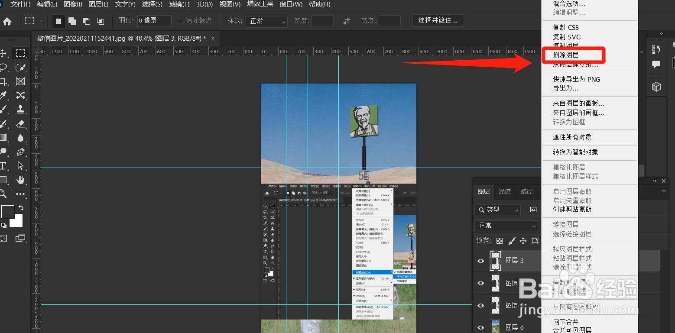Image resolution: width=675 pixels, height=333 pixels.
Task: Select the Crop tool
Action: [x=4, y=81]
